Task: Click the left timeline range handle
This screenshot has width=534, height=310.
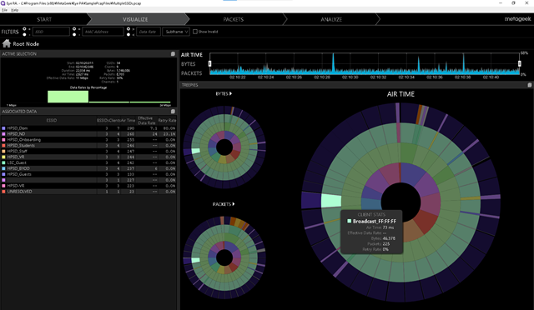Action: [x=209, y=63]
